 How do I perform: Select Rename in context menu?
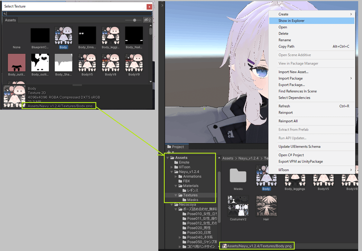[312, 40]
